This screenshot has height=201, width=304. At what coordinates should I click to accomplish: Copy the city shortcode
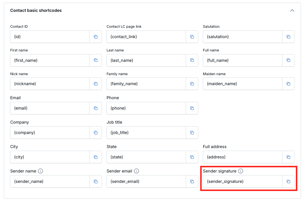pyautogui.click(x=95, y=157)
